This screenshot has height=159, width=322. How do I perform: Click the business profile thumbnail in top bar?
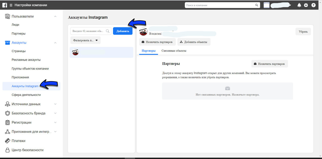[x=266, y=5]
